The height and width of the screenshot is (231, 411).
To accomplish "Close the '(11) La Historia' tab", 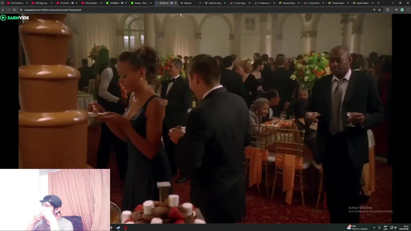I will tap(101, 3).
